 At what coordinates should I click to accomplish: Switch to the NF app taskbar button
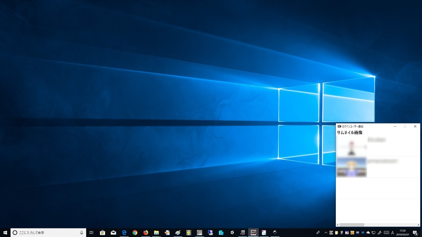253,232
